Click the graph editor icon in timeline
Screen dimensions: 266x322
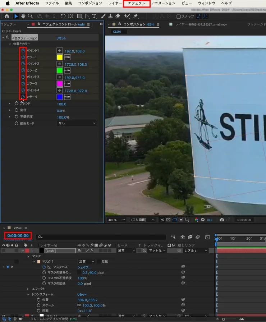[x=207, y=237]
